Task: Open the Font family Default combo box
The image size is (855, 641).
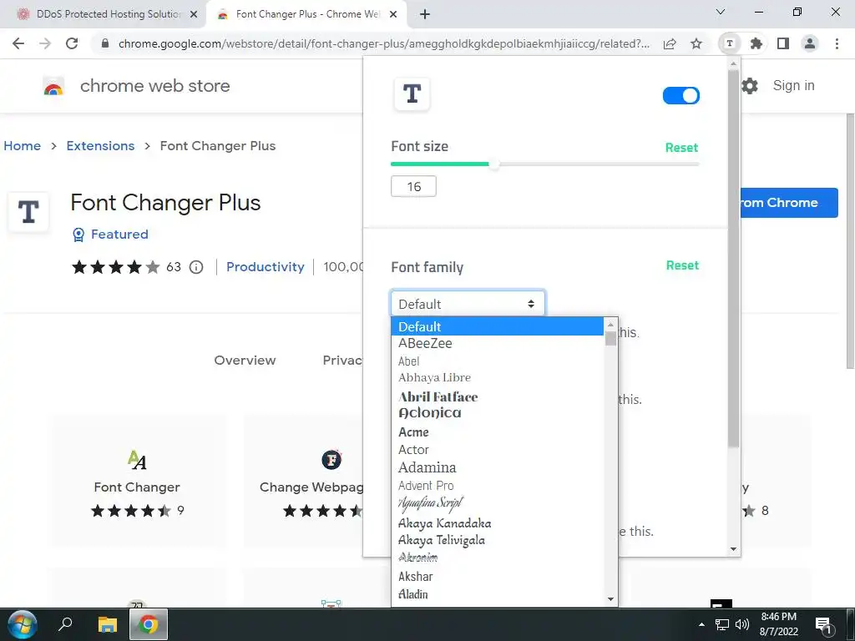Action: [x=468, y=304]
